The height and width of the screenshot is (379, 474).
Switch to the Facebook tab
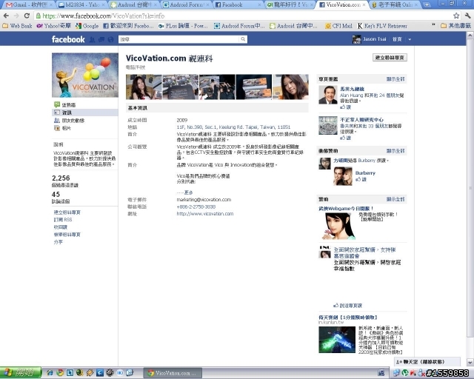[x=238, y=5]
